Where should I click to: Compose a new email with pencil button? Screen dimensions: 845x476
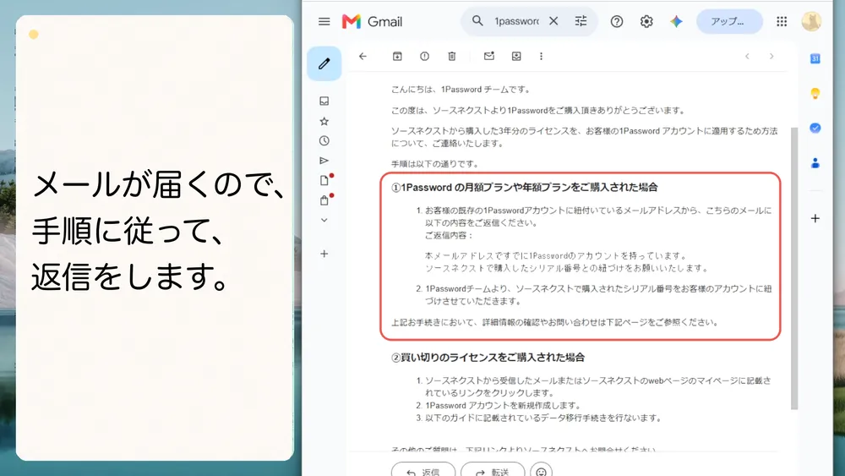tap(324, 63)
